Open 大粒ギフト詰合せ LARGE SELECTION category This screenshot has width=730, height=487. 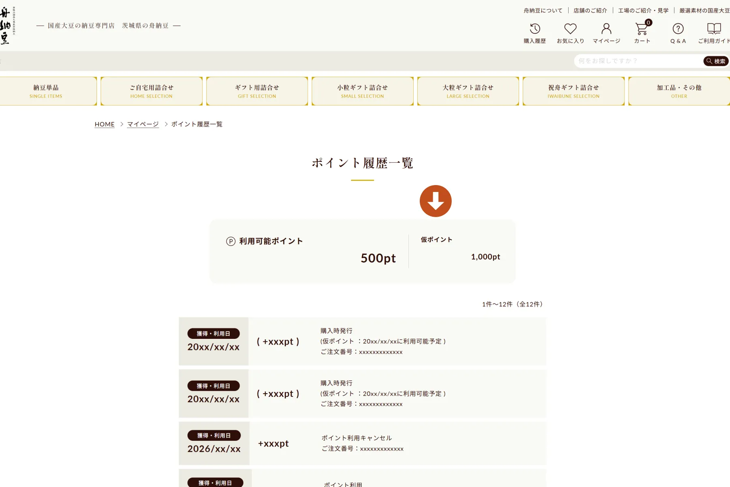pos(468,91)
